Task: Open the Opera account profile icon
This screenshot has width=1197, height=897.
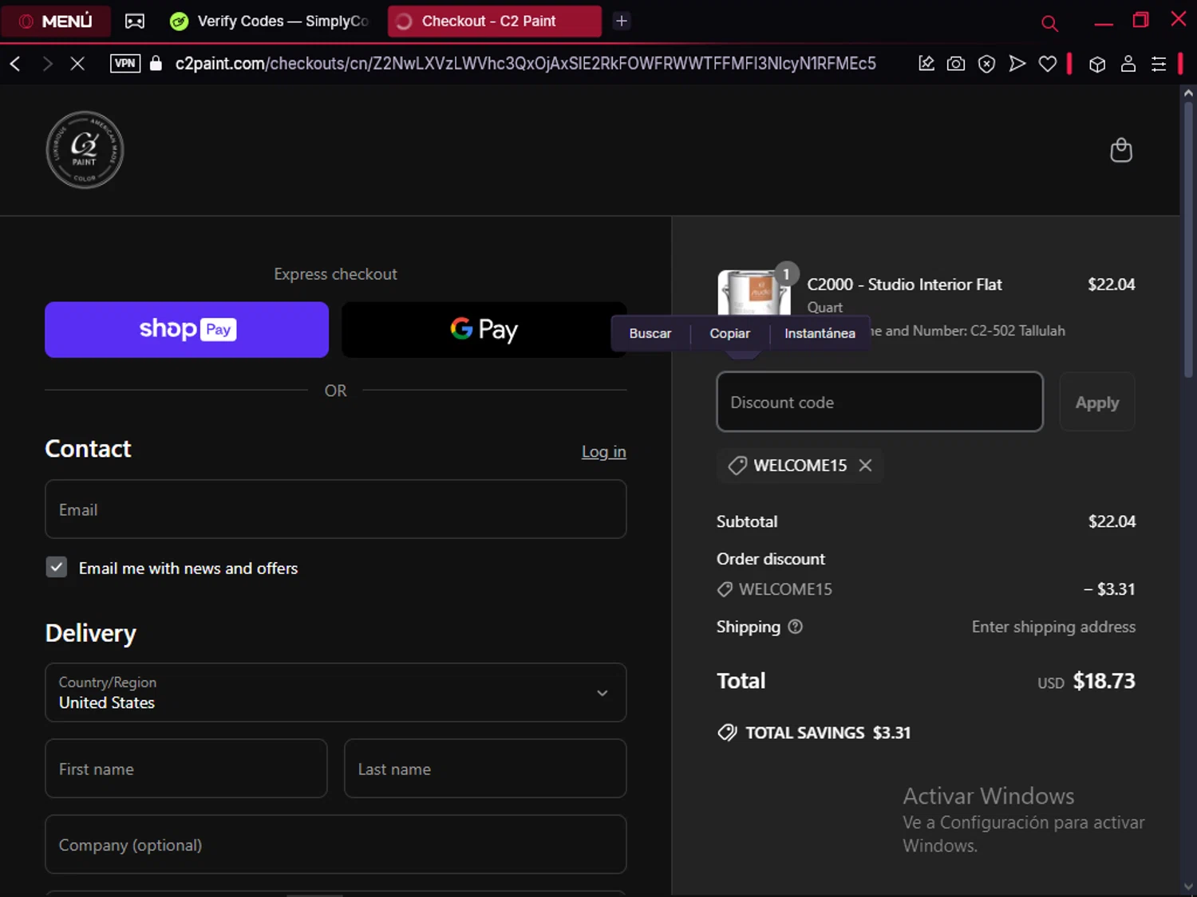Action: pyautogui.click(x=1128, y=64)
